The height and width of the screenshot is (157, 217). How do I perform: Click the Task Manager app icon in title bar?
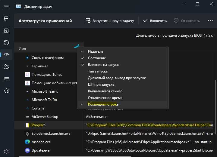[18, 6]
